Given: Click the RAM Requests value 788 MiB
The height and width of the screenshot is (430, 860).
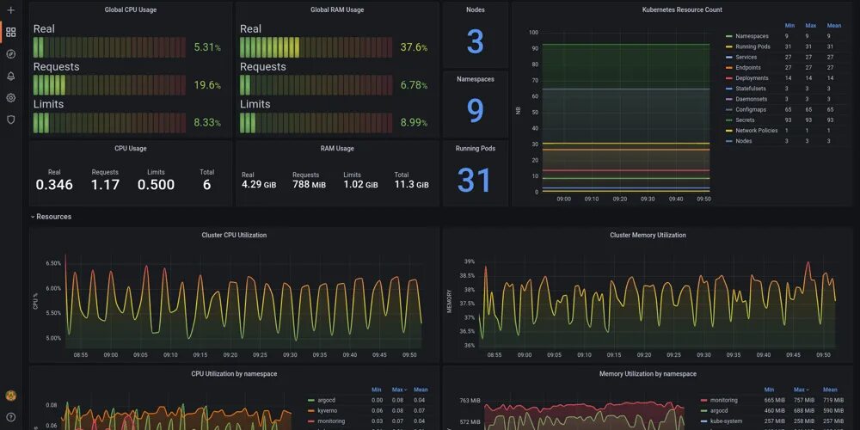Looking at the screenshot, I should [309, 185].
